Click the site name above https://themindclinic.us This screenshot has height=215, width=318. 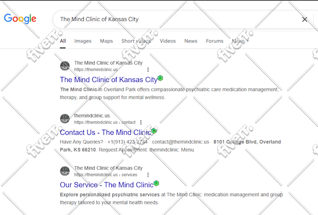coord(108,63)
